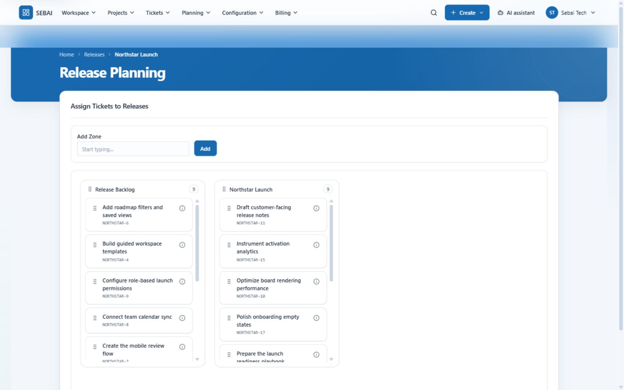Viewport: 624px width, 390px height.
Task: Expand the Billing menu
Action: click(x=286, y=13)
